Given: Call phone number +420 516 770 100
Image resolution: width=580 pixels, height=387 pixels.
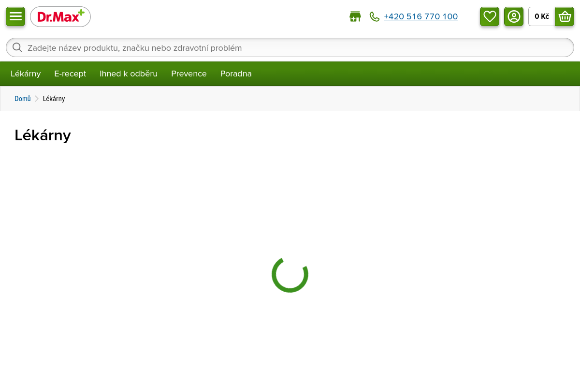Looking at the screenshot, I should click(x=420, y=16).
